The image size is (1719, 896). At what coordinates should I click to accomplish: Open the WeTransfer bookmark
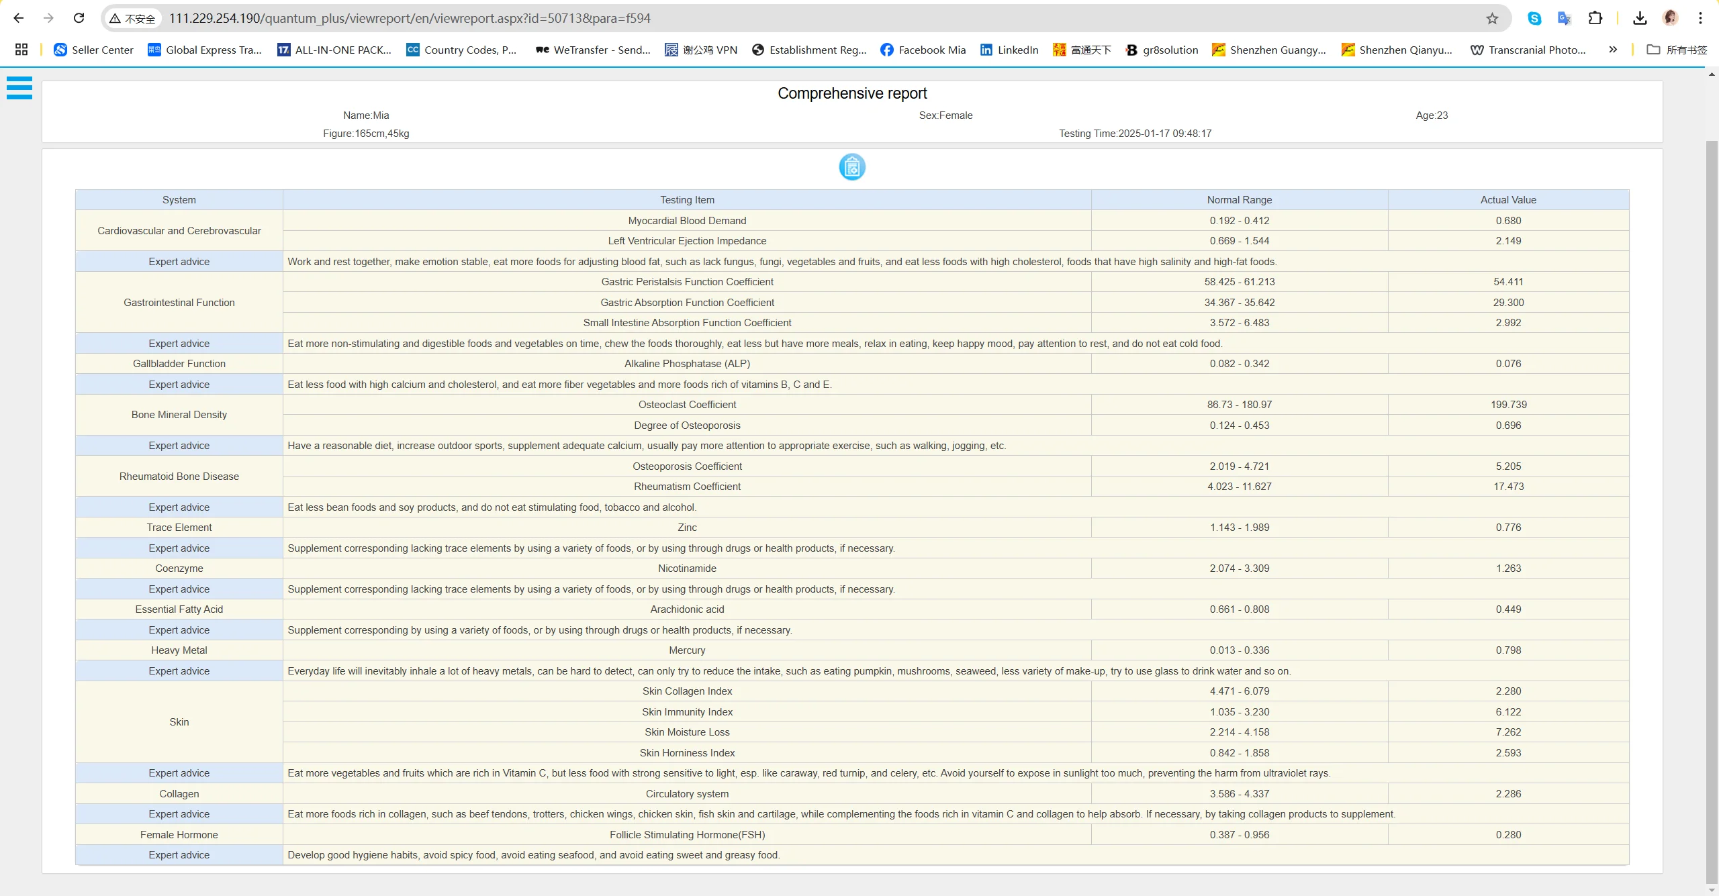[x=593, y=50]
